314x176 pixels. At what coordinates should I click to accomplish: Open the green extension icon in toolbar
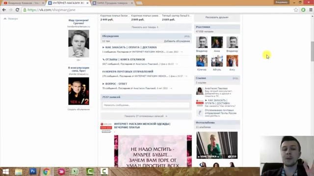[x=303, y=10]
